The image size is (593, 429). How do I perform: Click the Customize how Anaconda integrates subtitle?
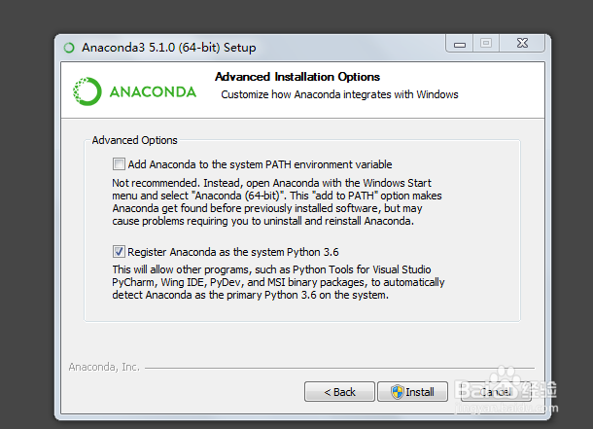[339, 94]
